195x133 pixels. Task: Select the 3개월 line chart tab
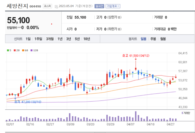click(50, 39)
